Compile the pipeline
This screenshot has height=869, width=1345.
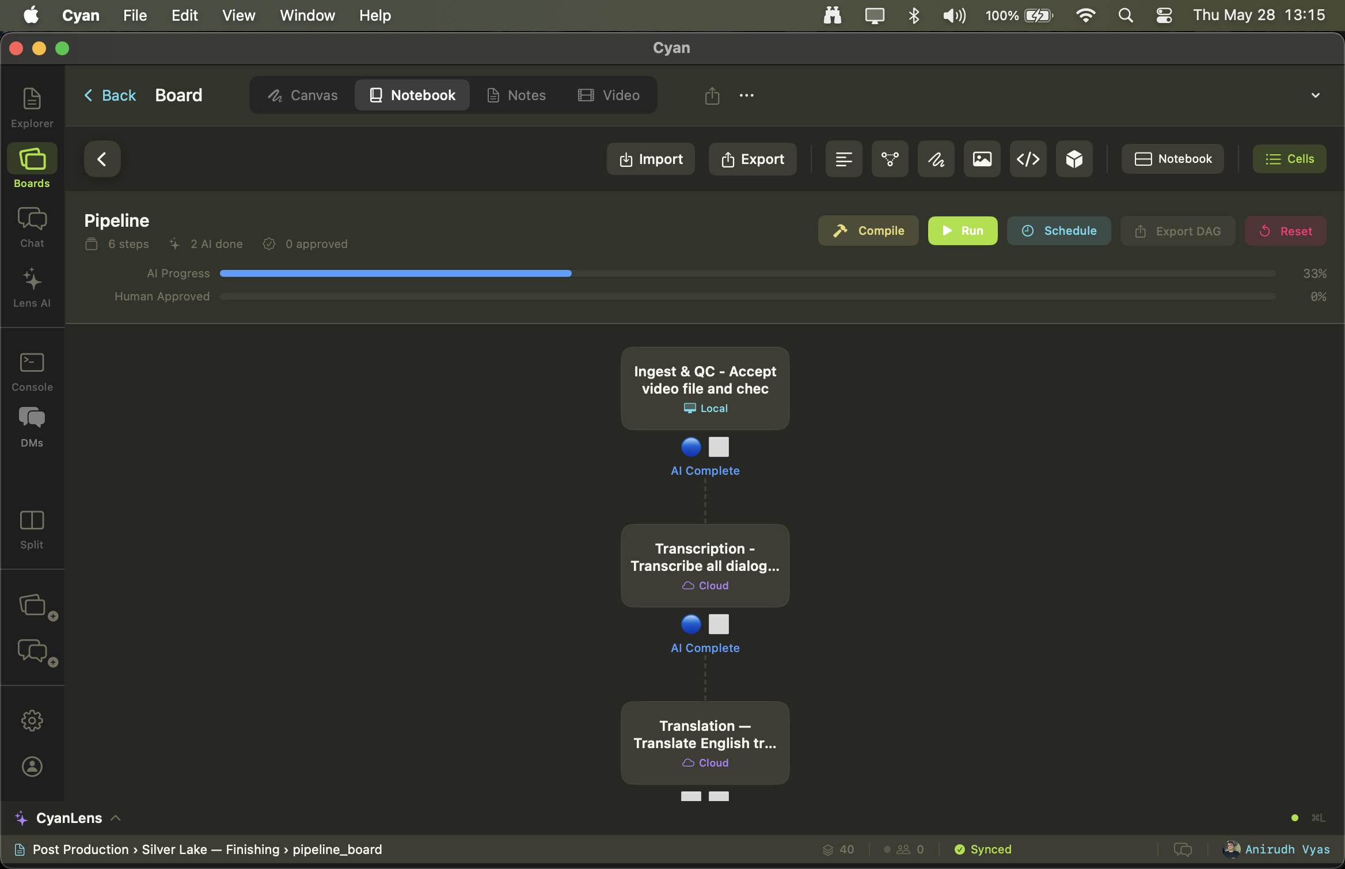pos(868,231)
